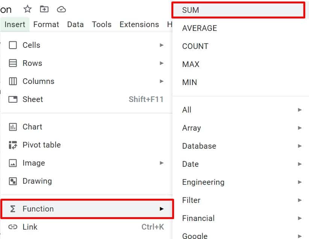The height and width of the screenshot is (239, 309).
Task: Expand the Engineering functions arrow
Action: tap(300, 182)
